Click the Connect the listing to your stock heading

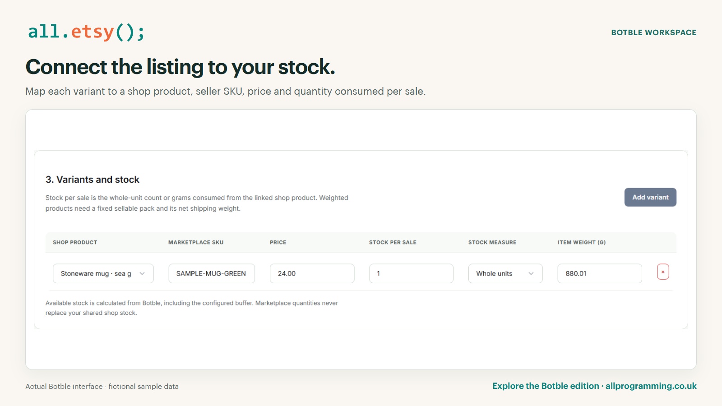[x=180, y=67]
